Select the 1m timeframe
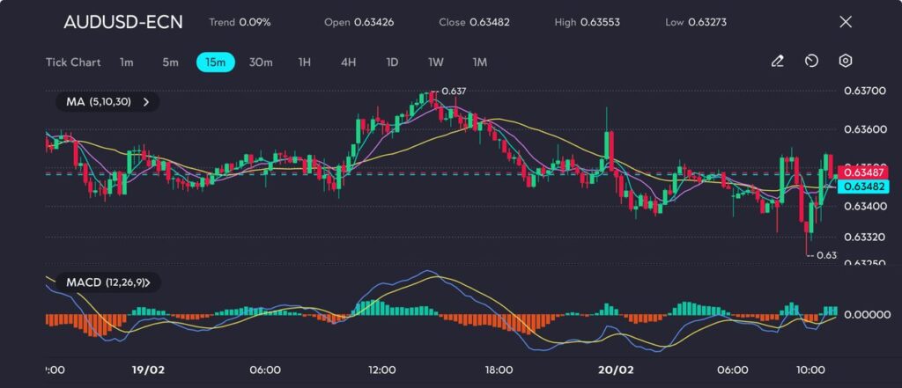Viewport: 902px width, 388px height. [x=127, y=62]
